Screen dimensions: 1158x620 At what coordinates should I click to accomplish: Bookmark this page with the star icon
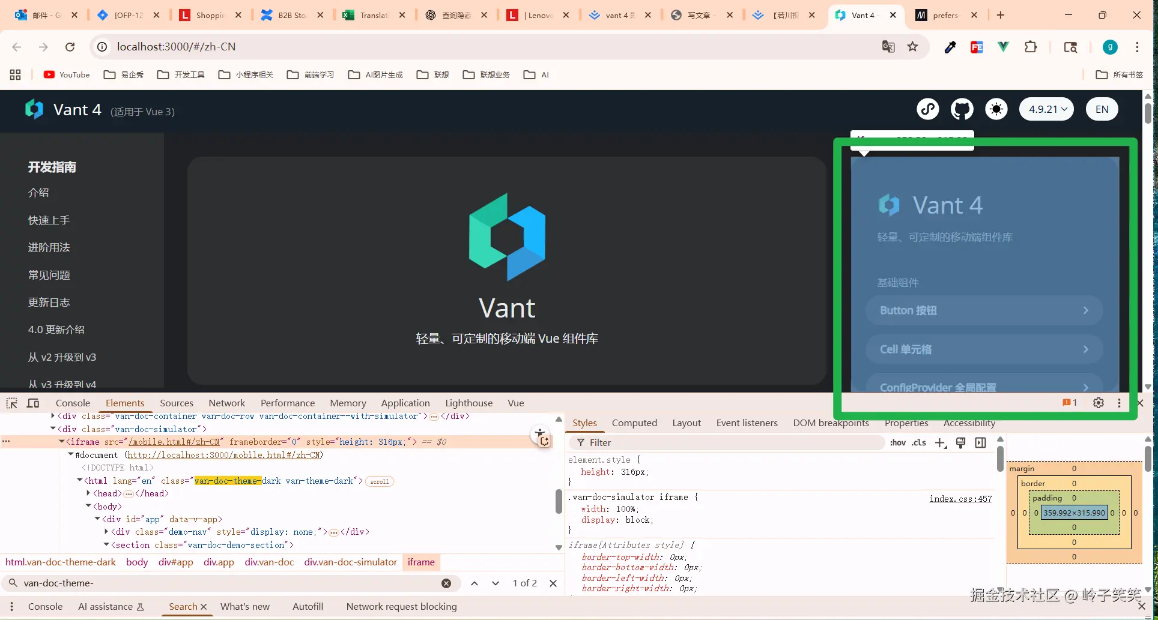[x=913, y=47]
